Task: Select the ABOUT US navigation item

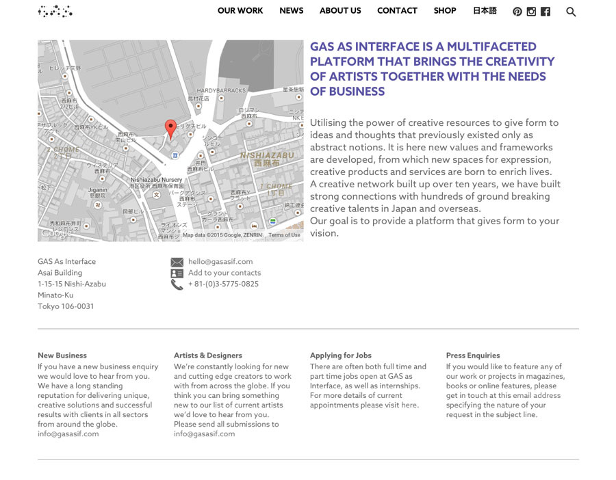Action: [340, 11]
